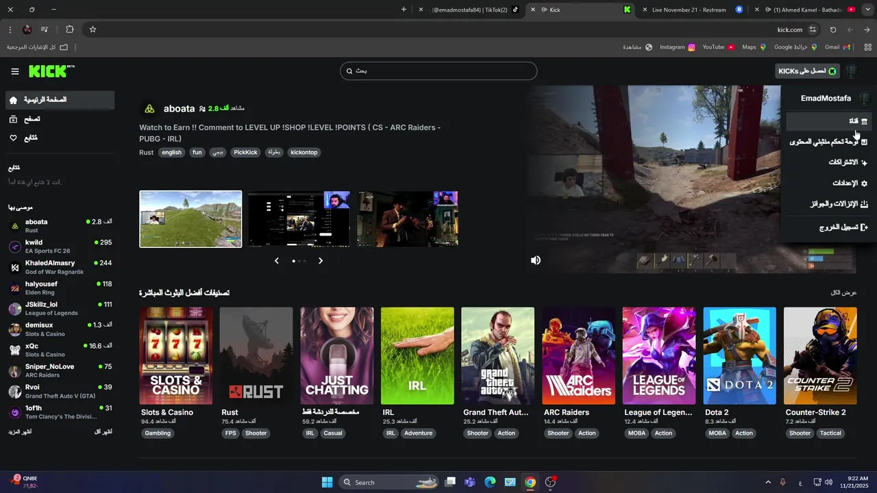The image size is (877, 493).
Task: Mute the featured stream volume icon
Action: point(536,260)
